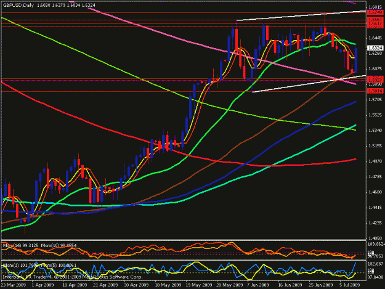Click the 7 Jun 2009 date label
Screen dimensions: 385x289
coord(258,285)
